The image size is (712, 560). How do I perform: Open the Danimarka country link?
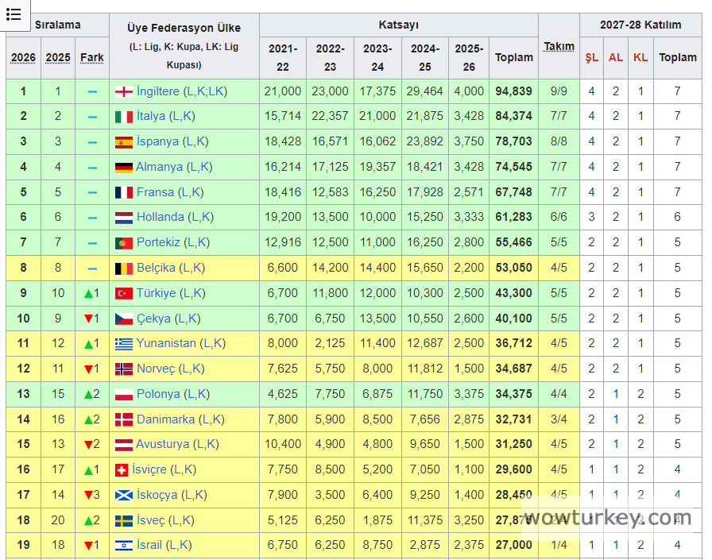tap(166, 419)
